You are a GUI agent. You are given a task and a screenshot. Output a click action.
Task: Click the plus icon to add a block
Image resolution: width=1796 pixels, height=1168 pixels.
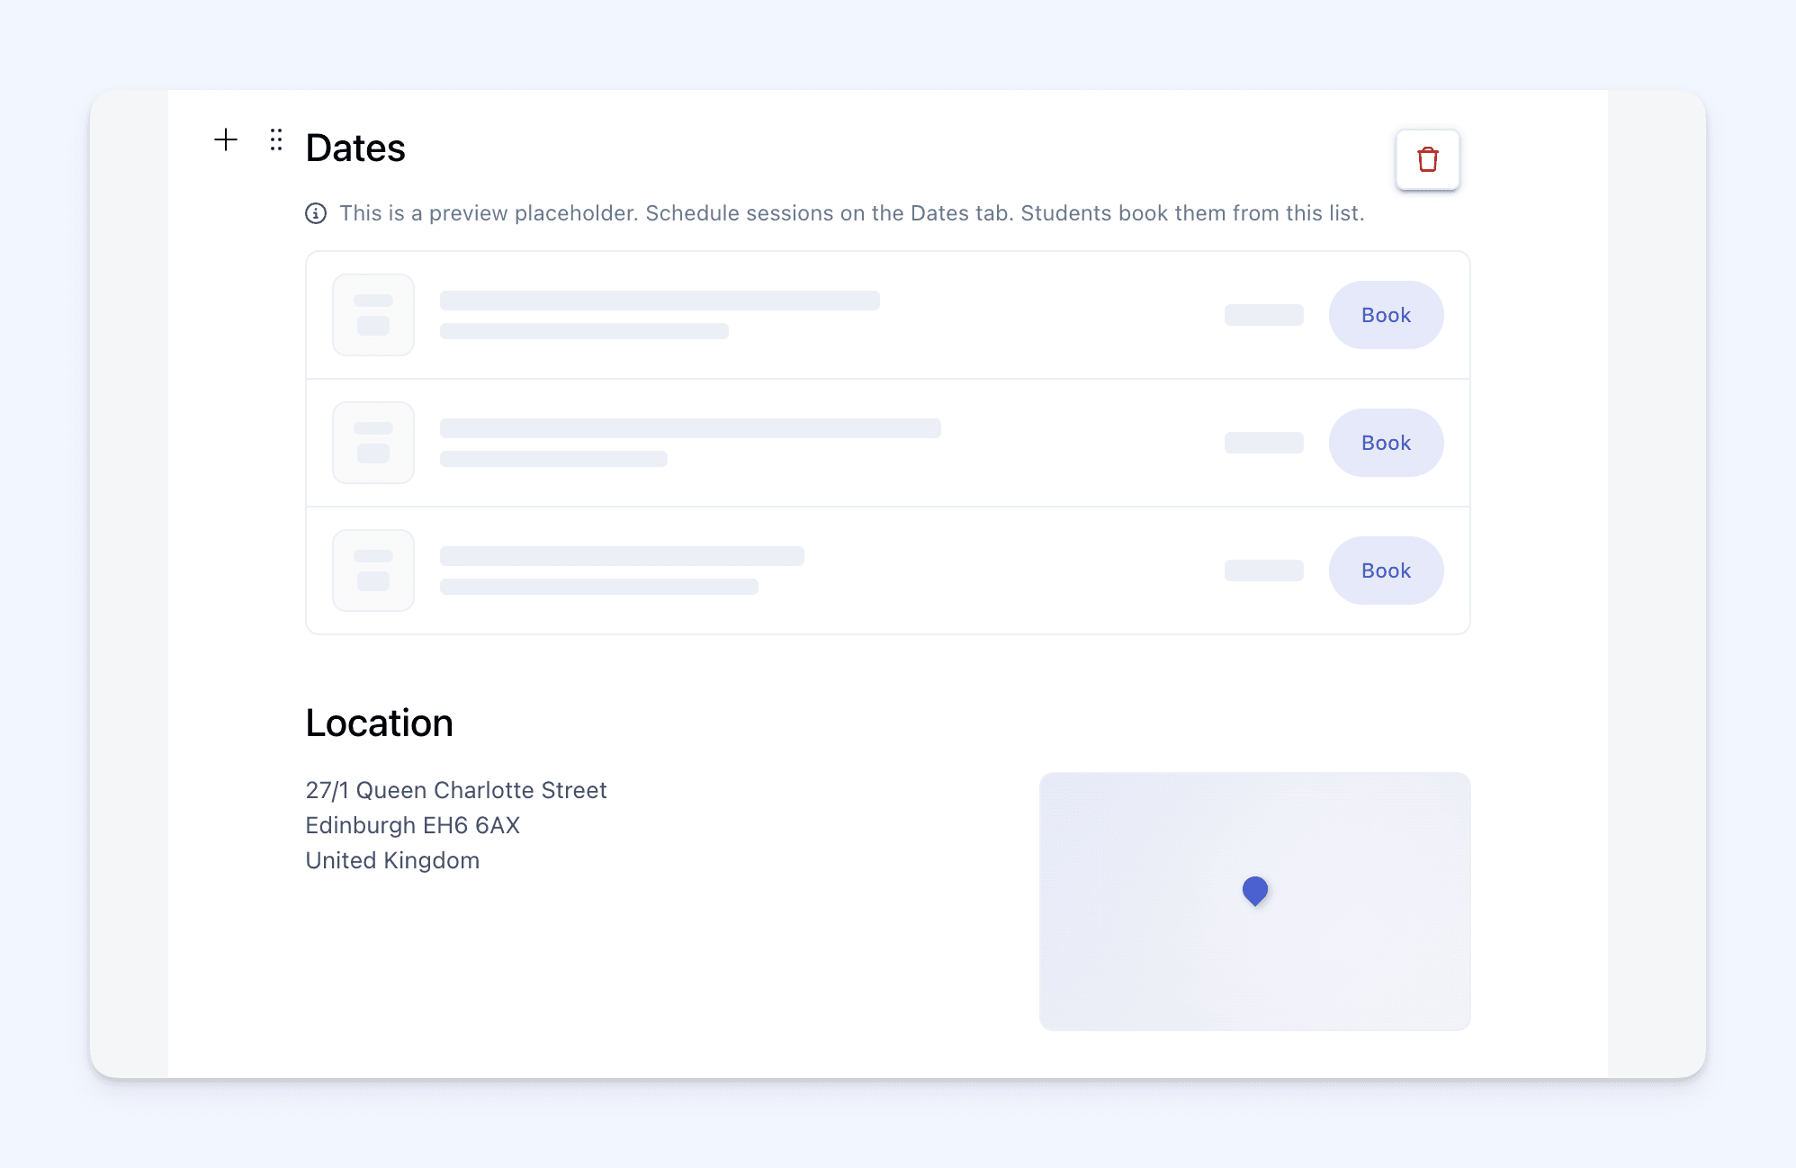pos(226,139)
